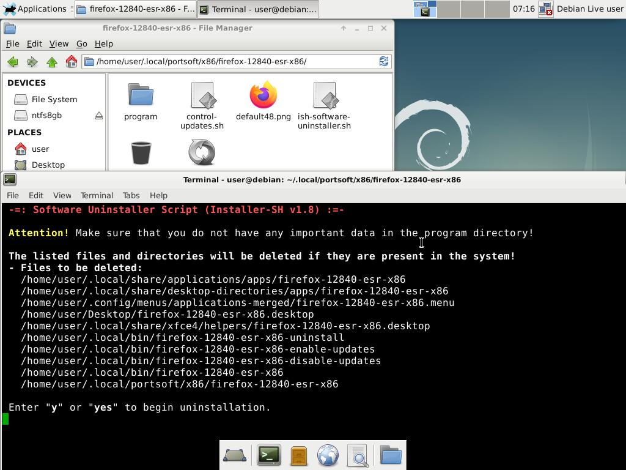Open file manager cabinet from dock
Screen dimensions: 626x470
point(298,455)
